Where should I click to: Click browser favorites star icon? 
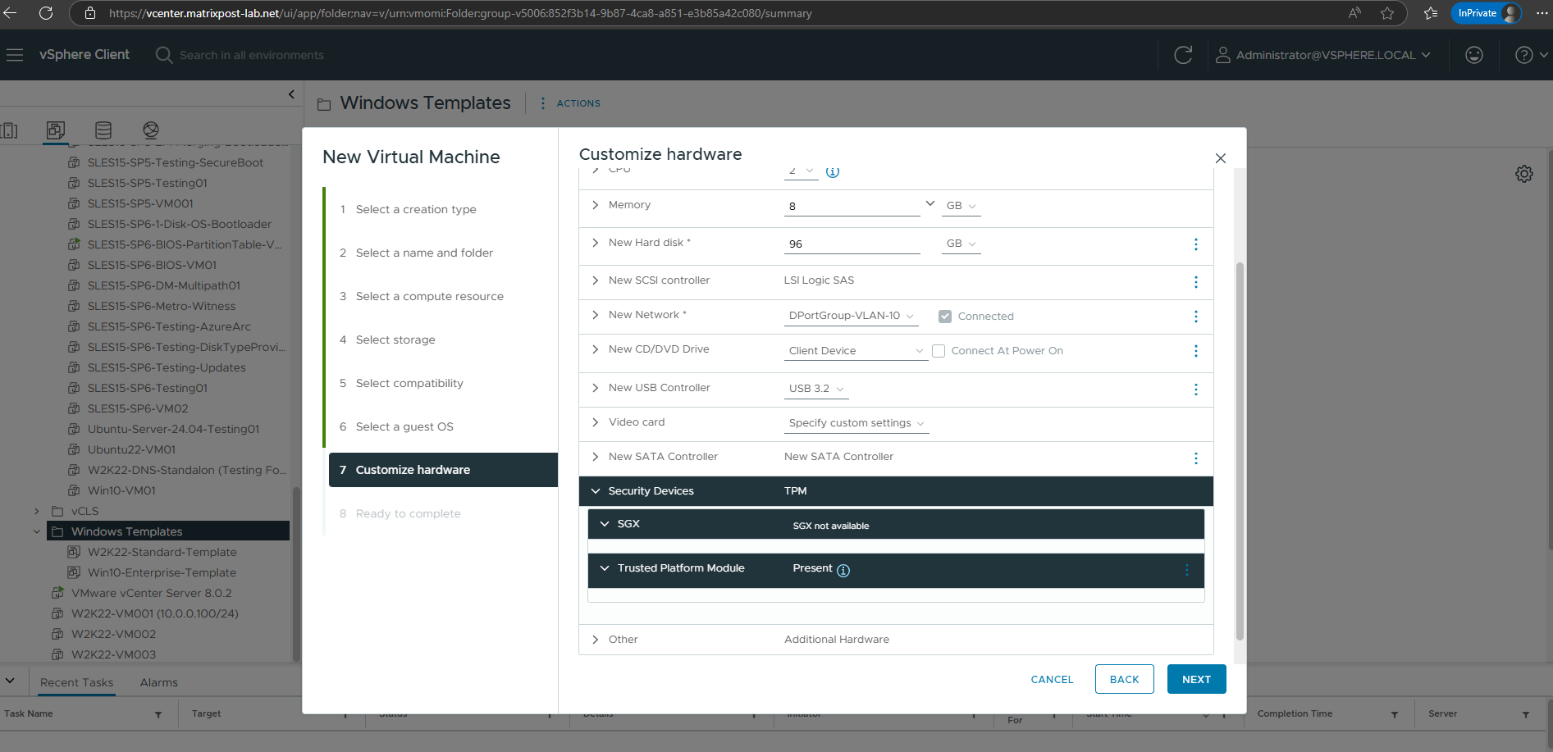click(x=1387, y=13)
